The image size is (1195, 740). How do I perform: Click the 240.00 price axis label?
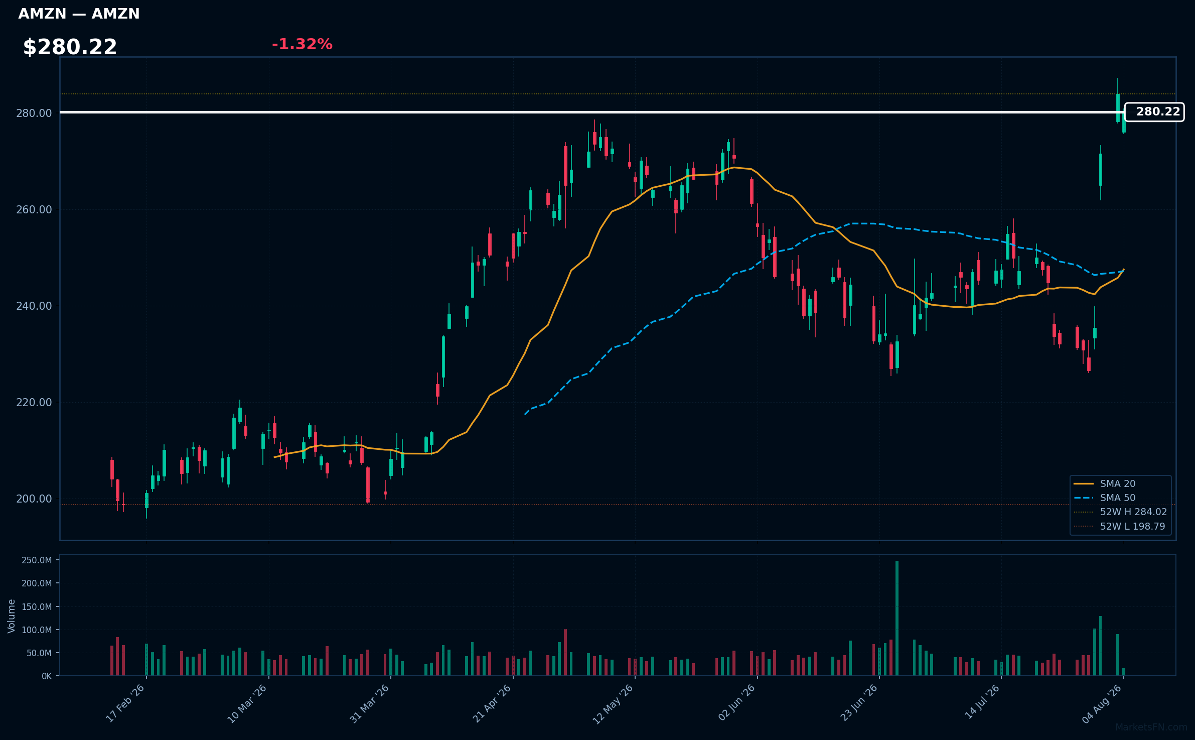(34, 306)
